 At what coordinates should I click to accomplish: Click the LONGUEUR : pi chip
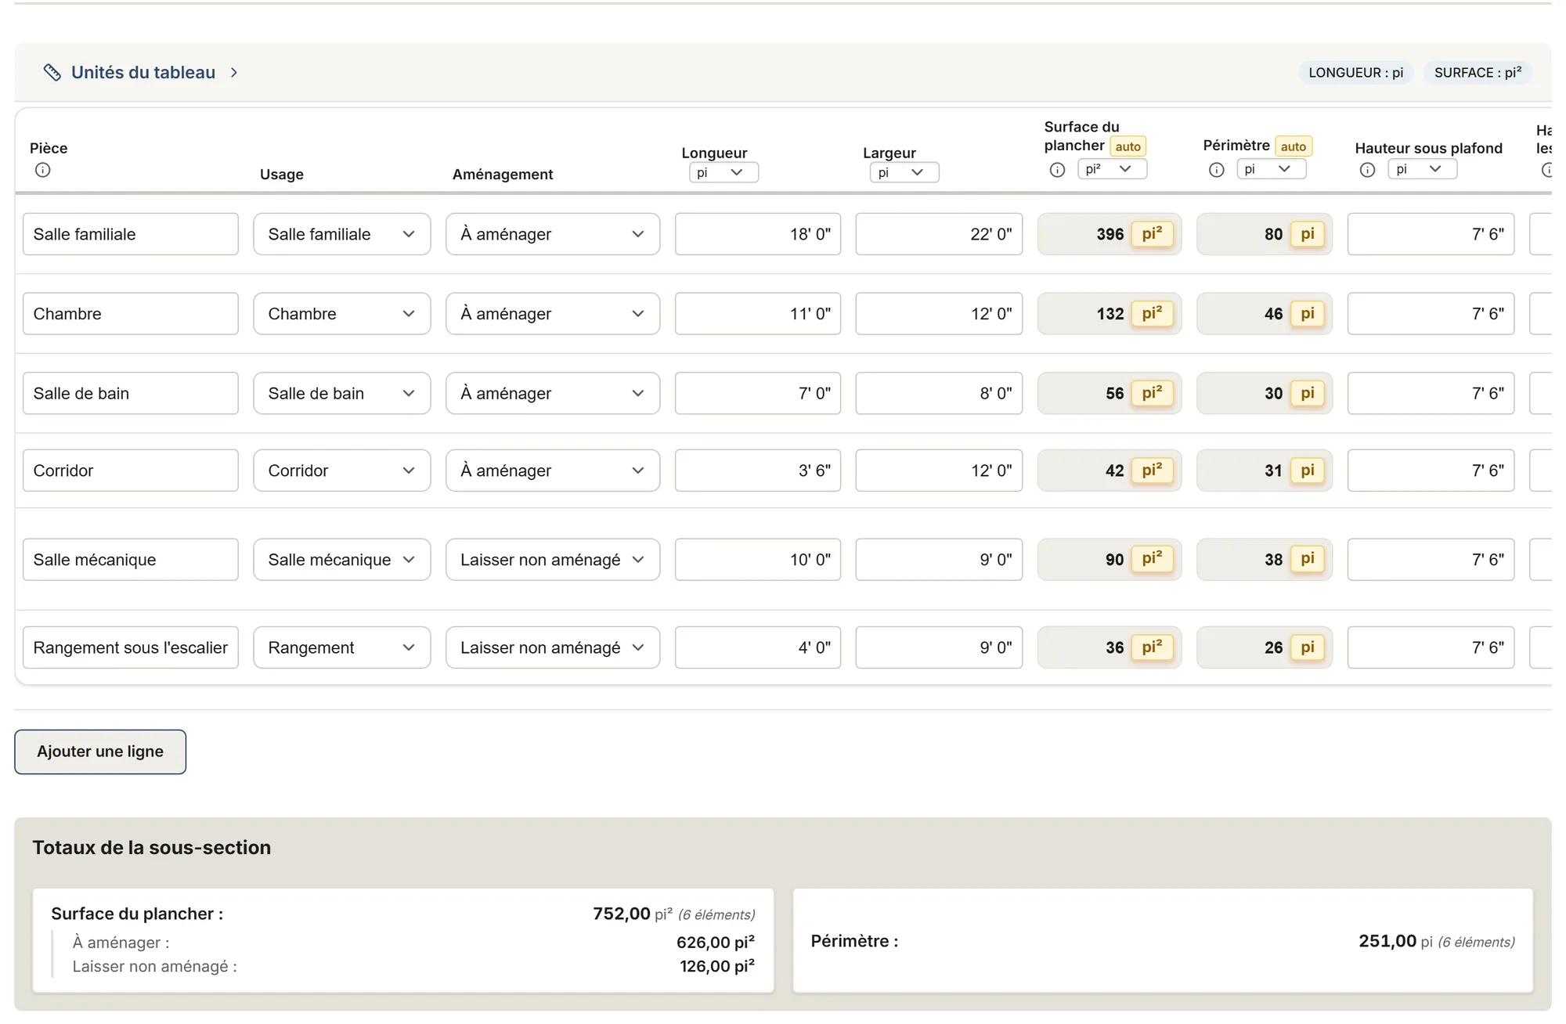point(1356,73)
